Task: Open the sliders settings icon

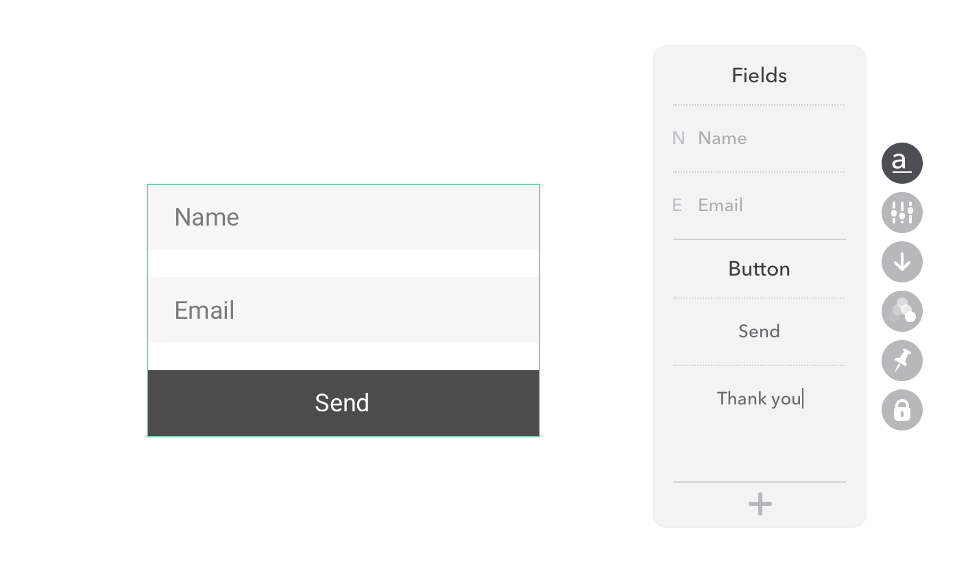Action: [901, 213]
